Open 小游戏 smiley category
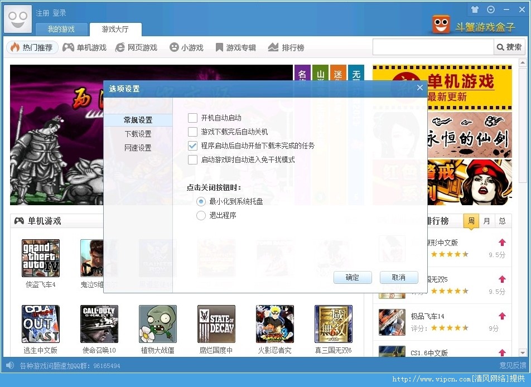This screenshot has height=387, width=531. click(x=186, y=47)
